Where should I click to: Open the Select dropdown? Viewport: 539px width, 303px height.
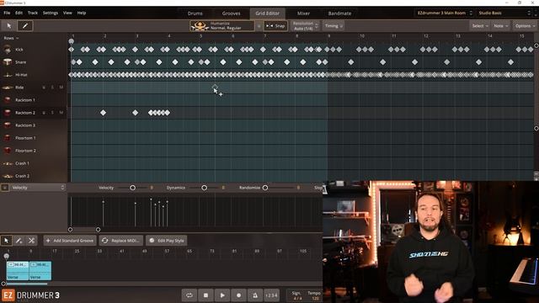(x=479, y=26)
